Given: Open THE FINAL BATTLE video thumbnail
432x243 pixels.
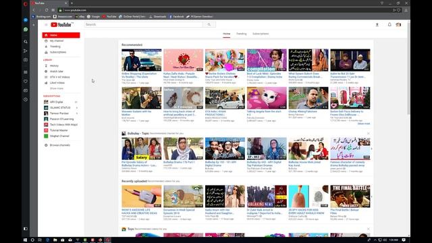Looking at the screenshot, I should [x=350, y=196].
